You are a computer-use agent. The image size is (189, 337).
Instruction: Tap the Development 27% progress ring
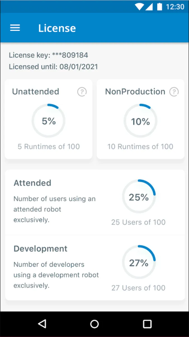click(x=139, y=263)
